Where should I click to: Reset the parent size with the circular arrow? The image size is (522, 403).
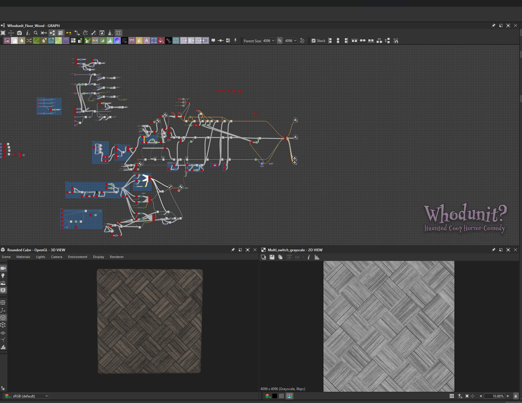click(302, 41)
